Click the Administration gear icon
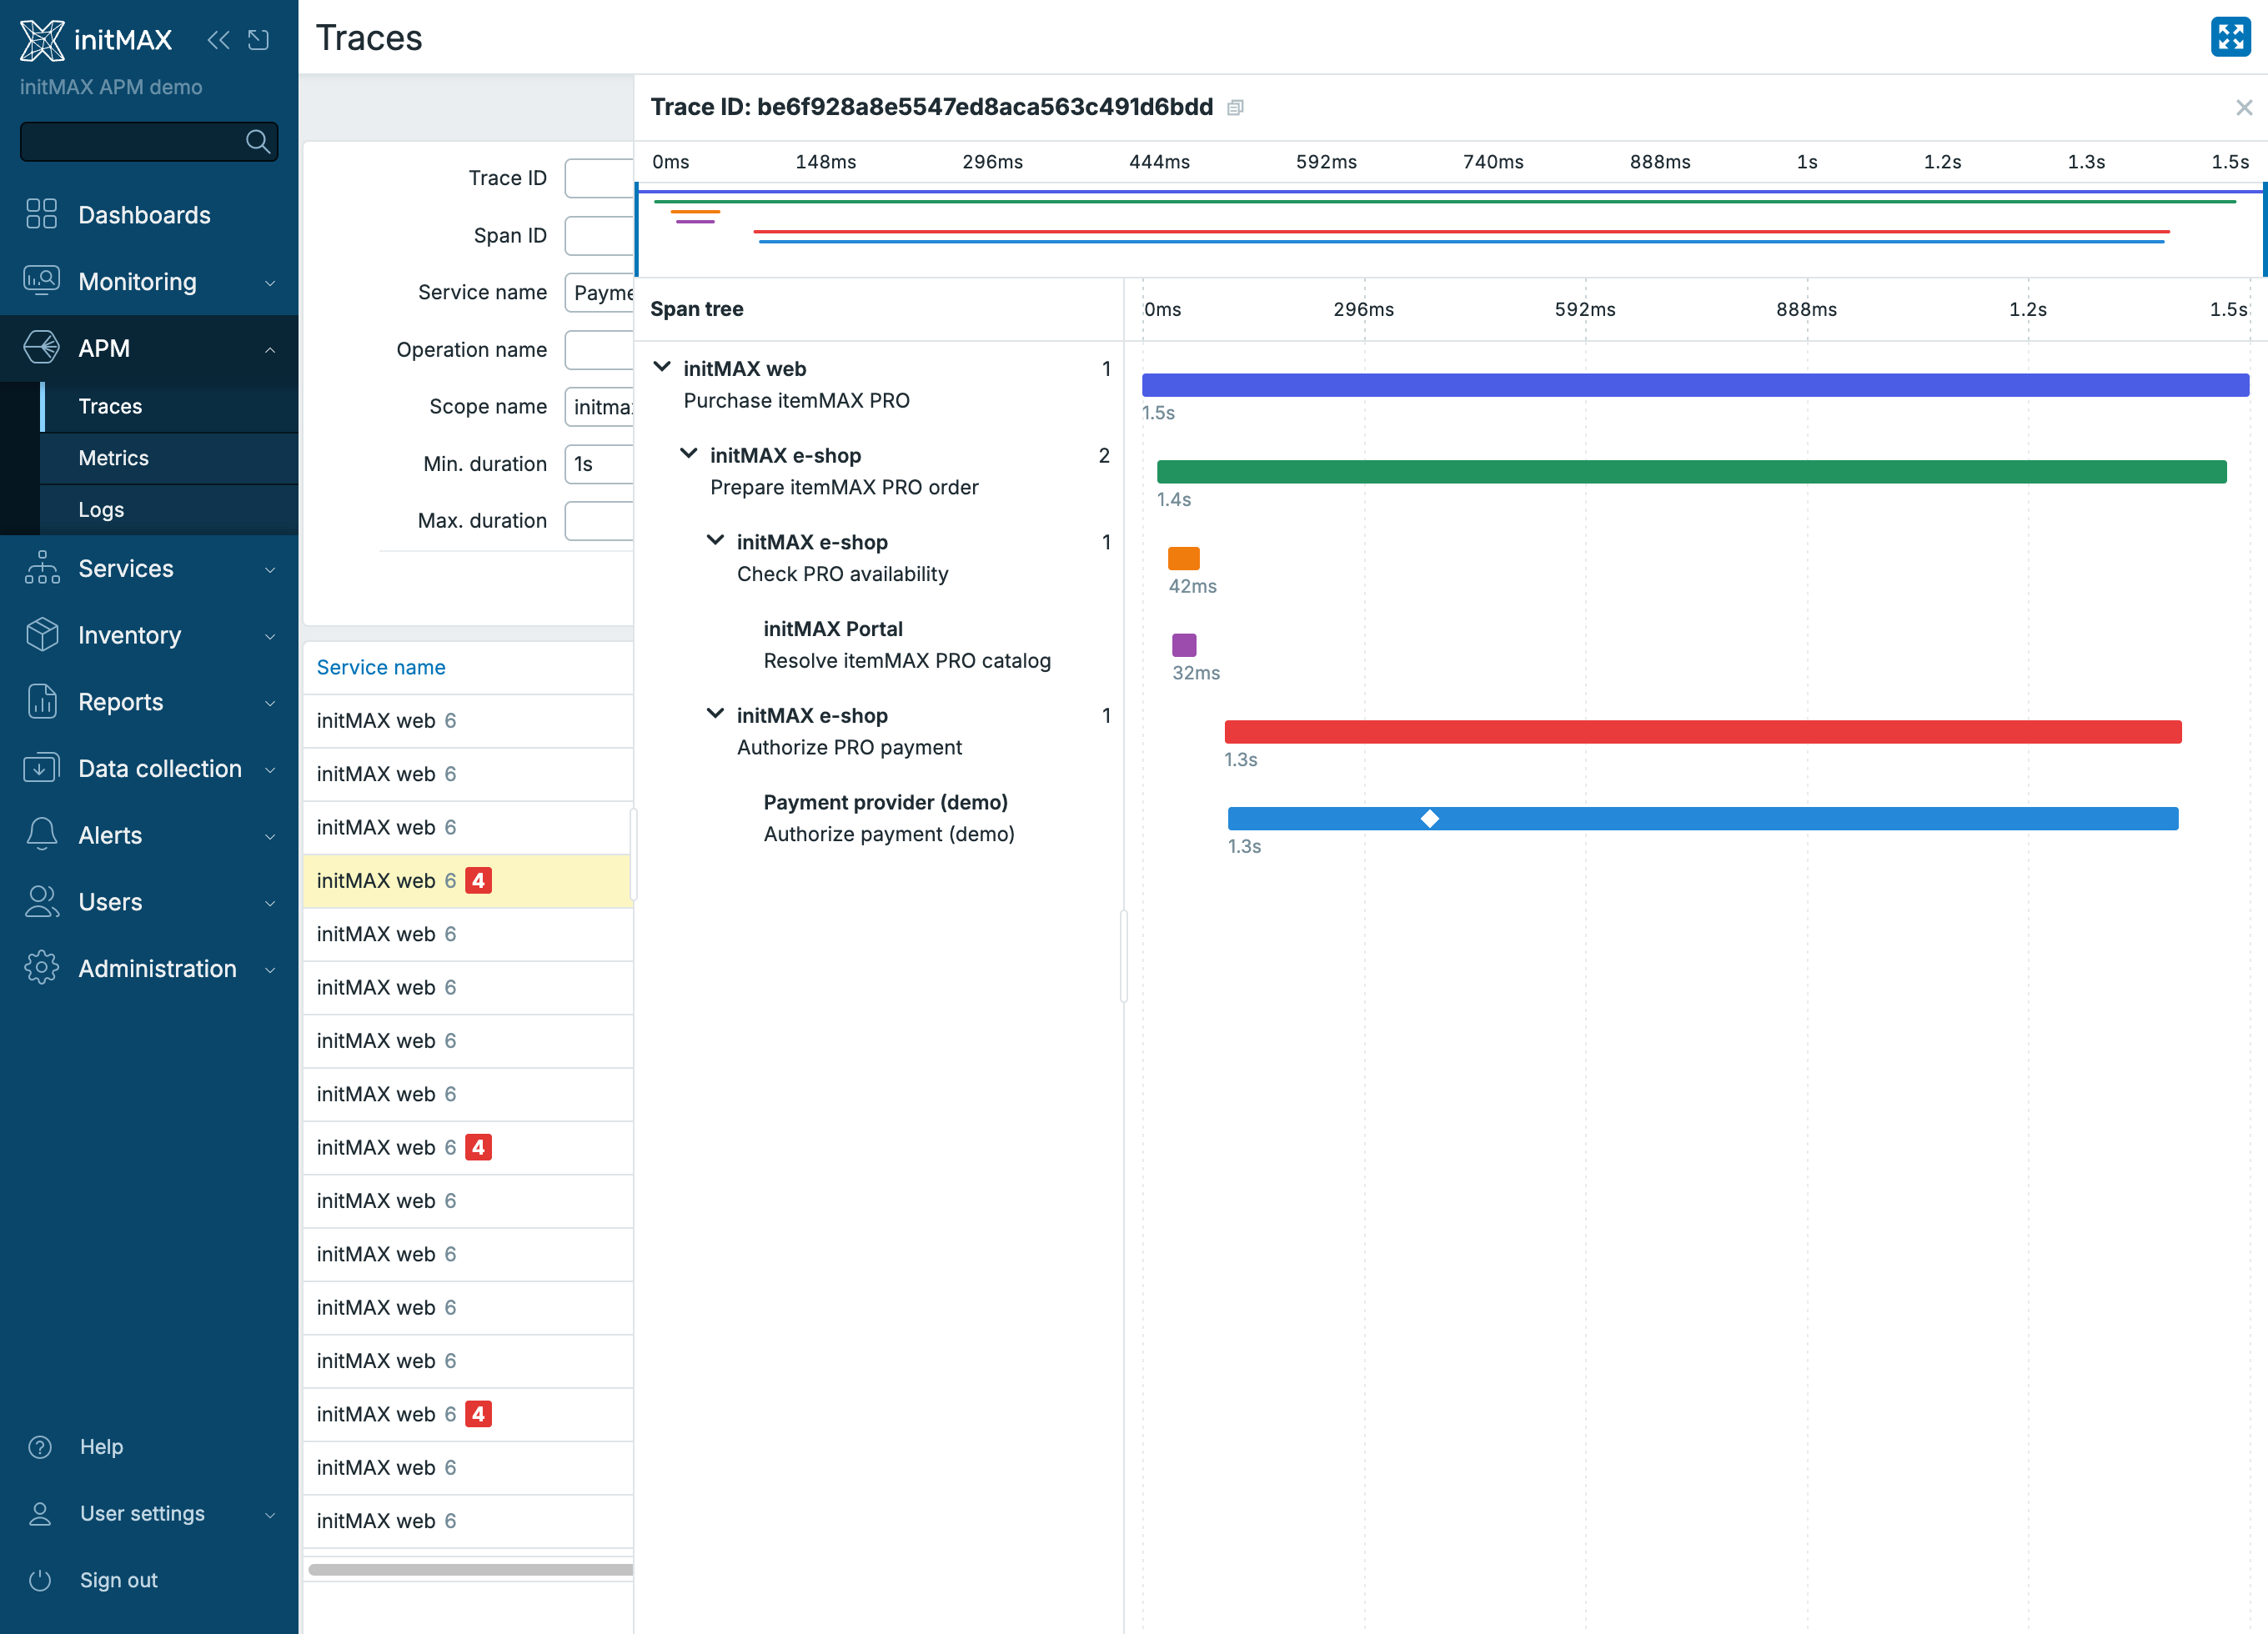Image resolution: width=2268 pixels, height=1634 pixels. [41, 968]
